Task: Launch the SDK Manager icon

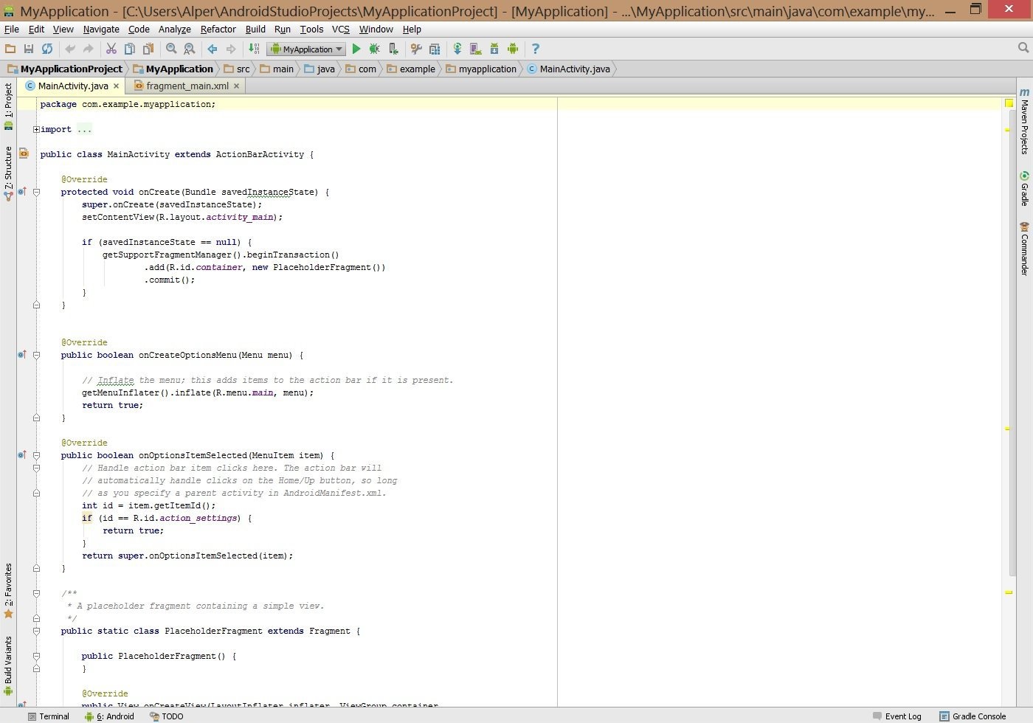Action: (x=494, y=49)
